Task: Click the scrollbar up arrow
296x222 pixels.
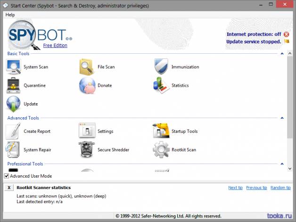Action: [290, 54]
